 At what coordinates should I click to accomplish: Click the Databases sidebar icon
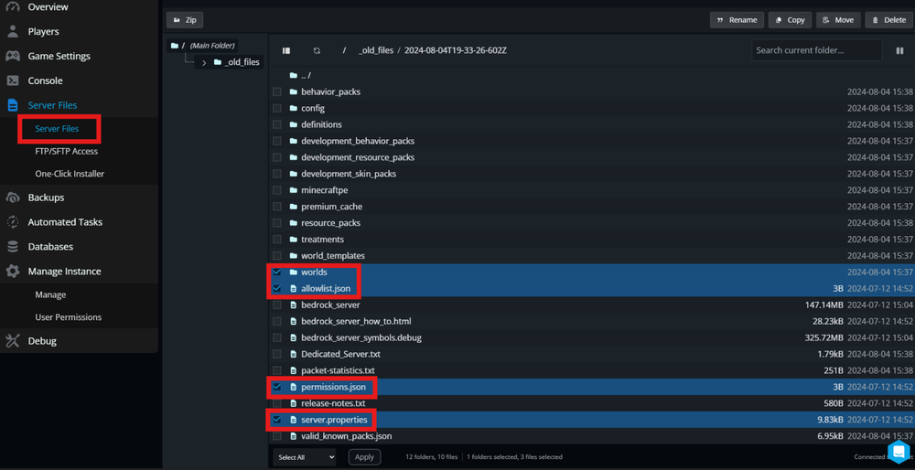click(x=13, y=247)
